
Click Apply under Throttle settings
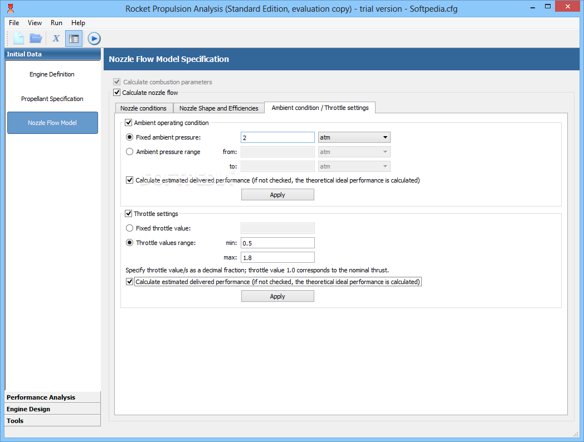pos(278,296)
